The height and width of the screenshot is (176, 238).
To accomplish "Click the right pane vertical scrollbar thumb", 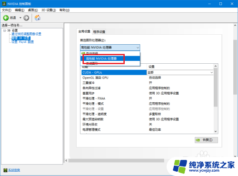I will pyautogui.click(x=235, y=67).
